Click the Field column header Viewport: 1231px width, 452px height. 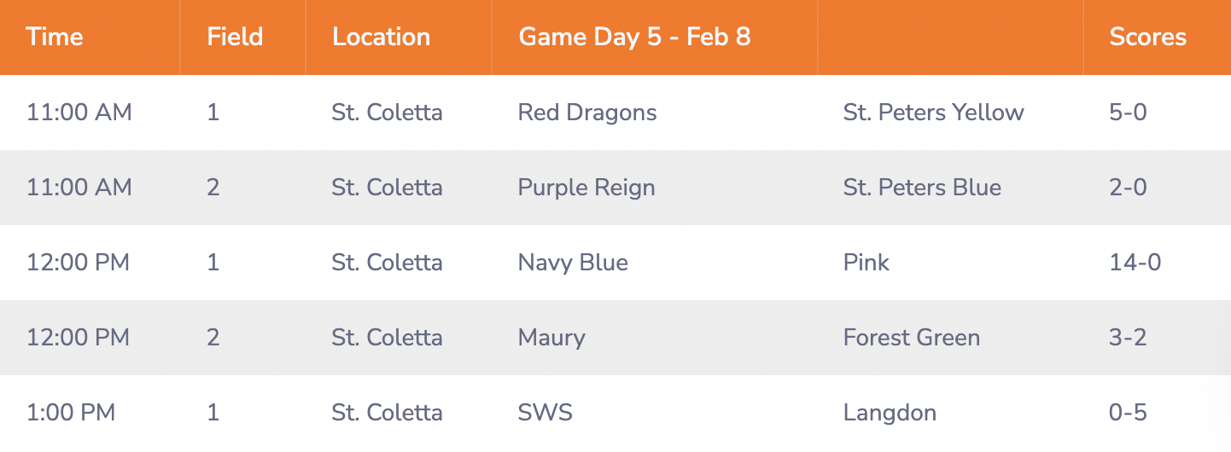tap(235, 37)
